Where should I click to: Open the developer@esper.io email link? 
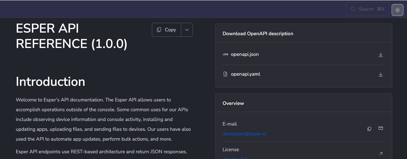tap(244, 134)
